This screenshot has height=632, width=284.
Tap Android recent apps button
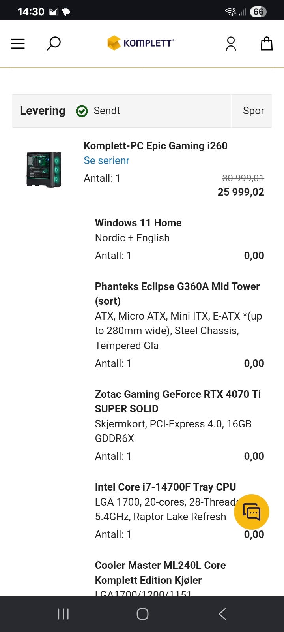63,614
